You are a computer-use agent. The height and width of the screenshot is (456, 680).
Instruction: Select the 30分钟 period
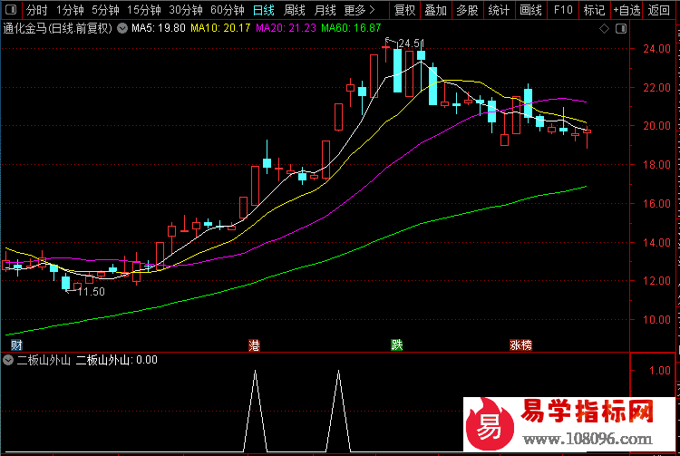(x=186, y=10)
